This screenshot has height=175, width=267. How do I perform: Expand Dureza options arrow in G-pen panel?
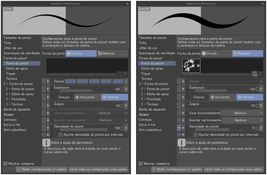pos(126,81)
